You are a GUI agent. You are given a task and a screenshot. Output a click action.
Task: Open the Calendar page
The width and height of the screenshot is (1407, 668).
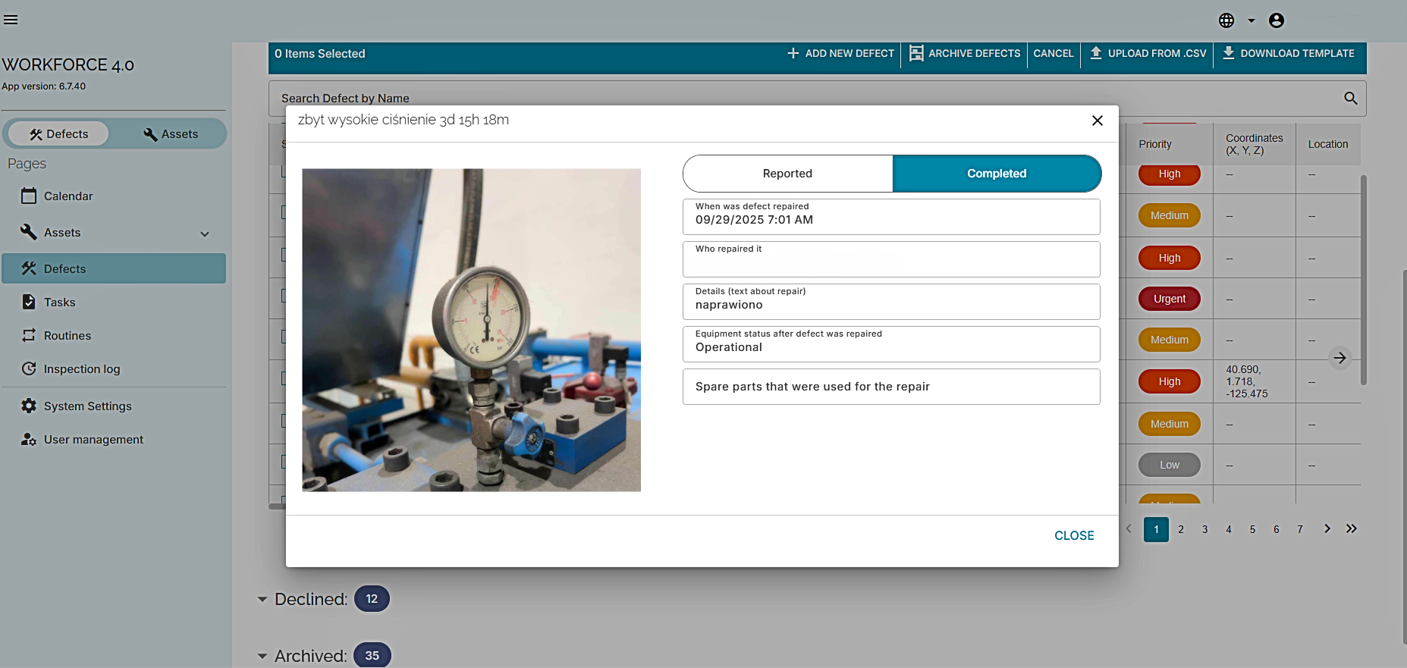coord(68,196)
